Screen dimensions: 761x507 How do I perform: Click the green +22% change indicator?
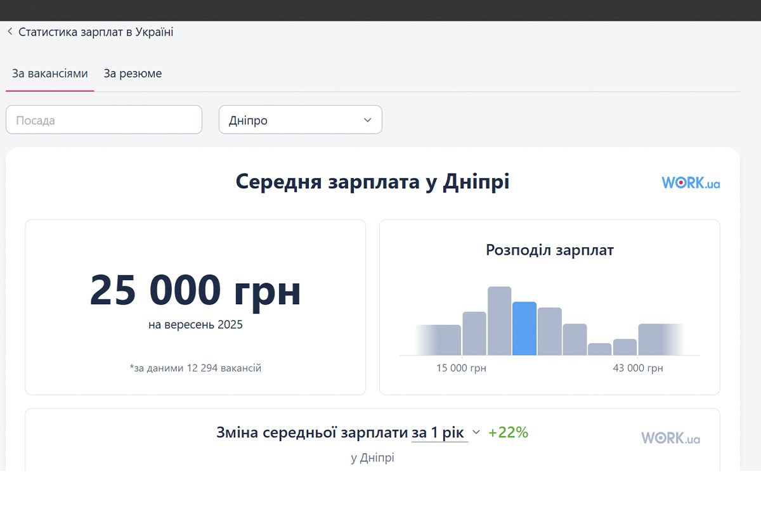508,432
